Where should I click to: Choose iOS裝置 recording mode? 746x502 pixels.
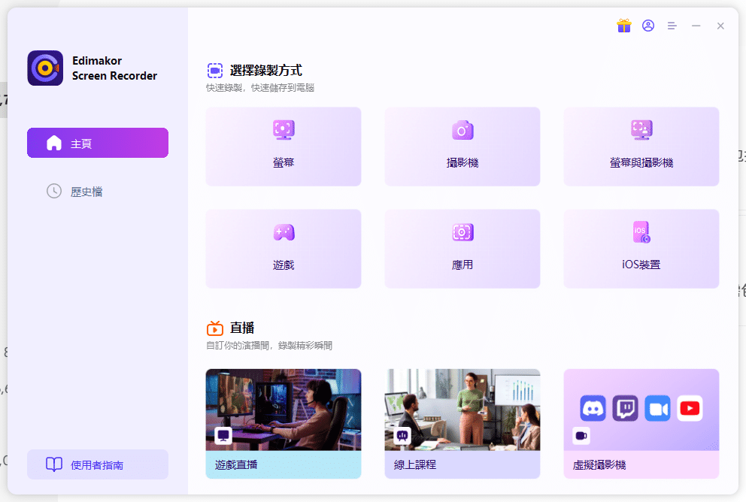tap(641, 249)
